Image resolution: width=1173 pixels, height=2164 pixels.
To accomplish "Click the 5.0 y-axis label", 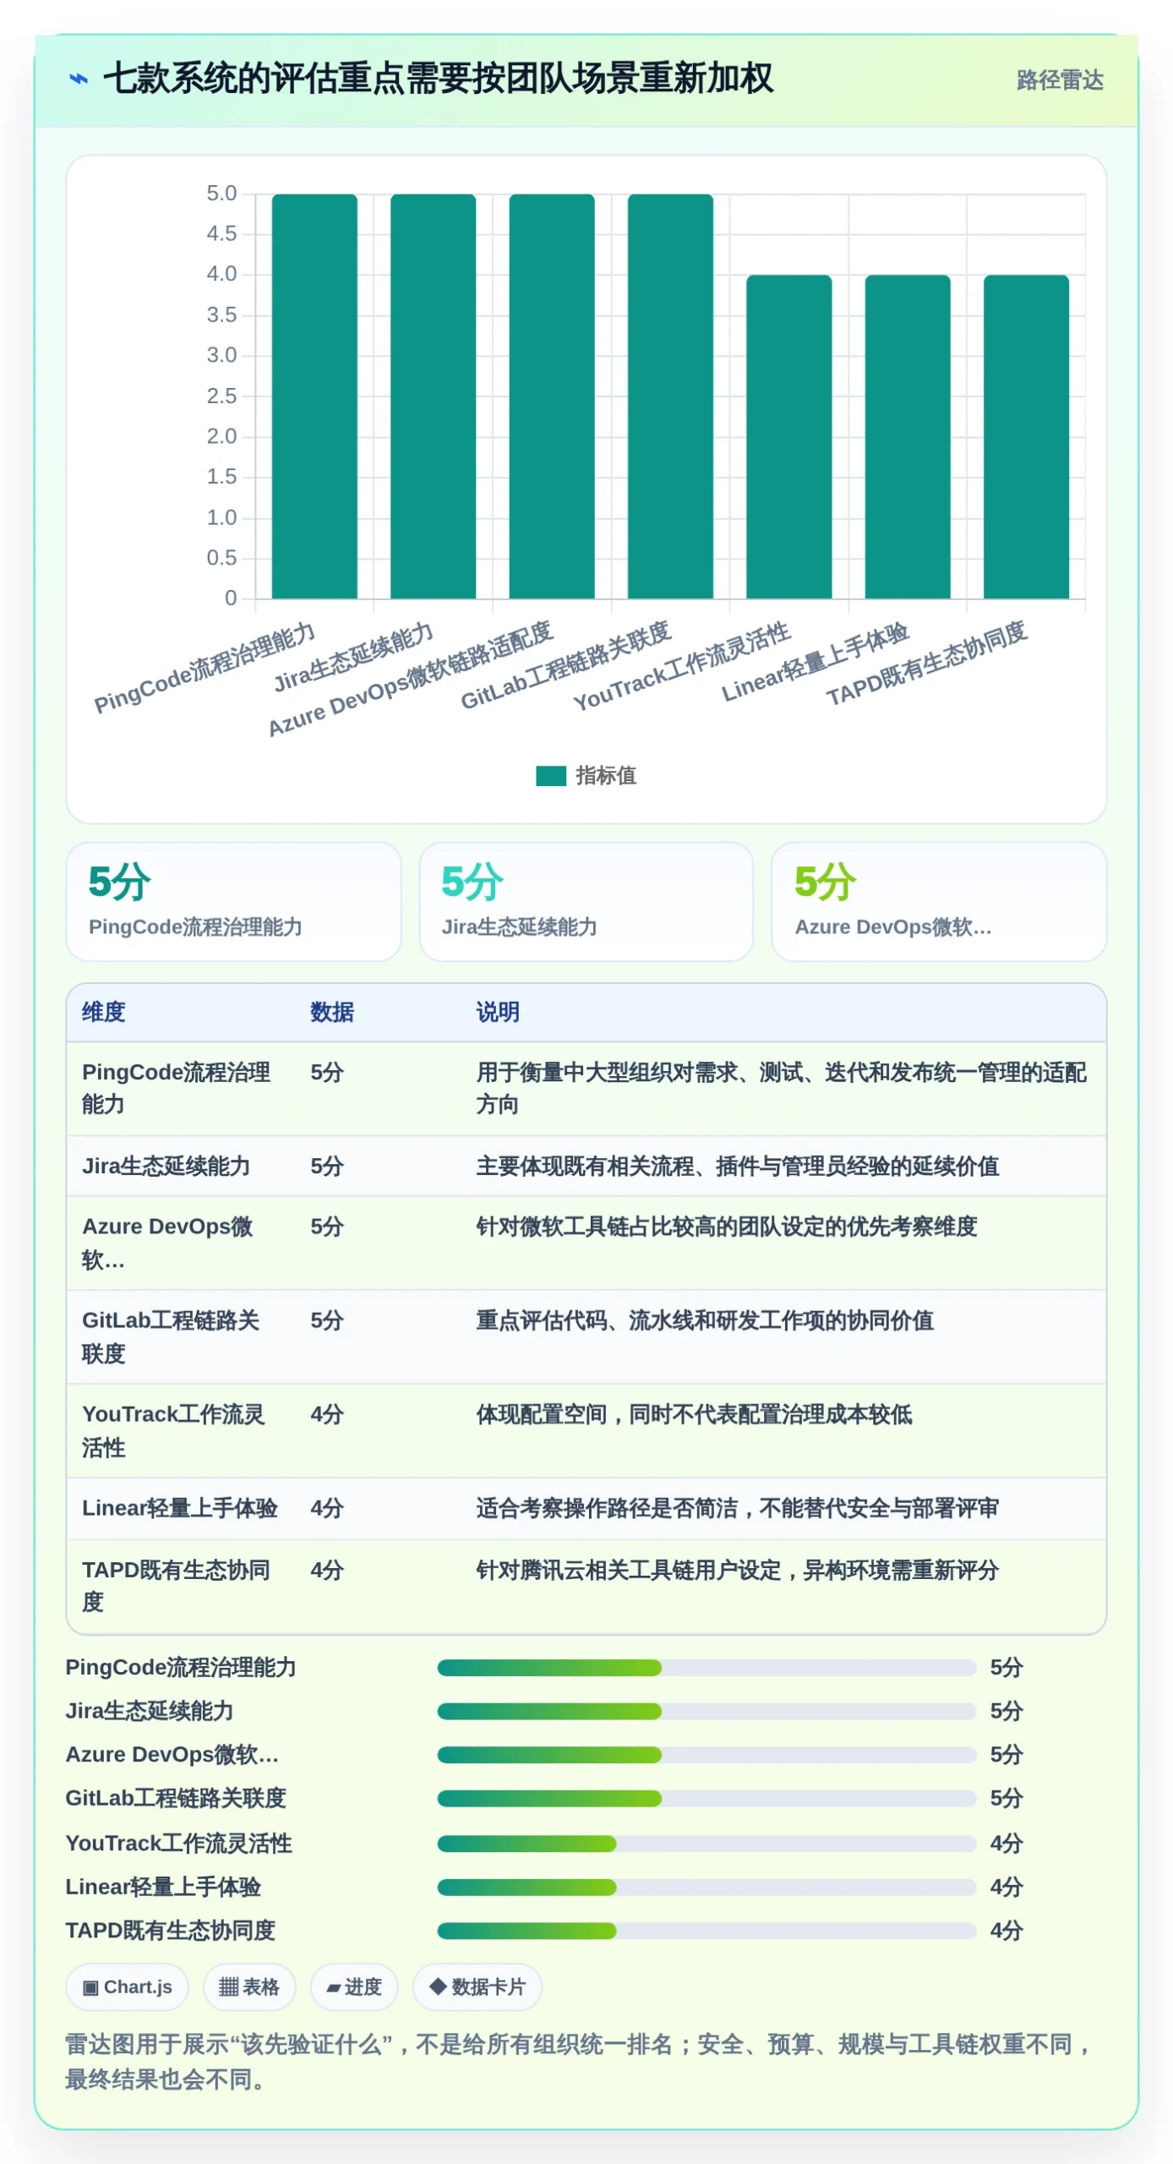I will (221, 194).
